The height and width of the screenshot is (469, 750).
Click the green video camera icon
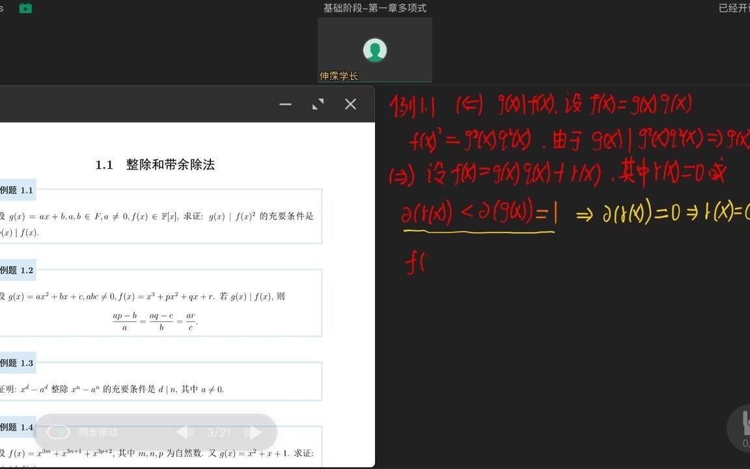click(25, 8)
